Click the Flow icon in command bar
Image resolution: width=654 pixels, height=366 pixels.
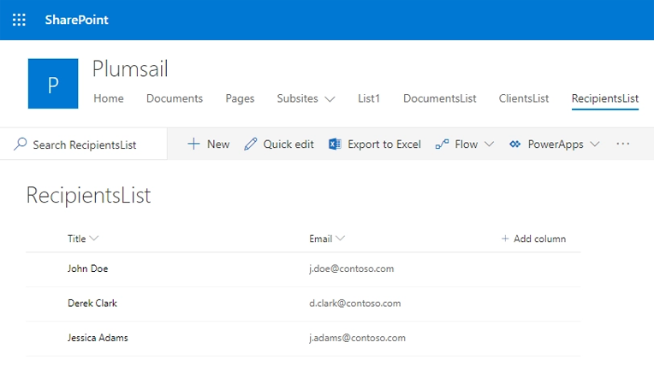(442, 145)
